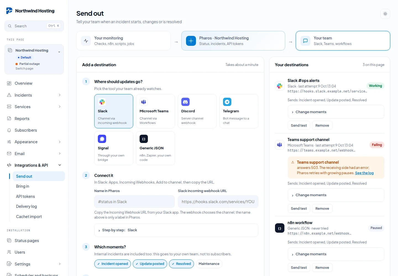Enable the Maintenance moment chip

pyautogui.click(x=209, y=264)
